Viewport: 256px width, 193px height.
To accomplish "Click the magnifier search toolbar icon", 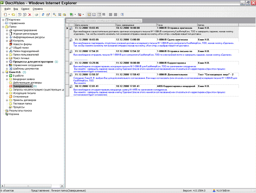I will pos(54,15).
